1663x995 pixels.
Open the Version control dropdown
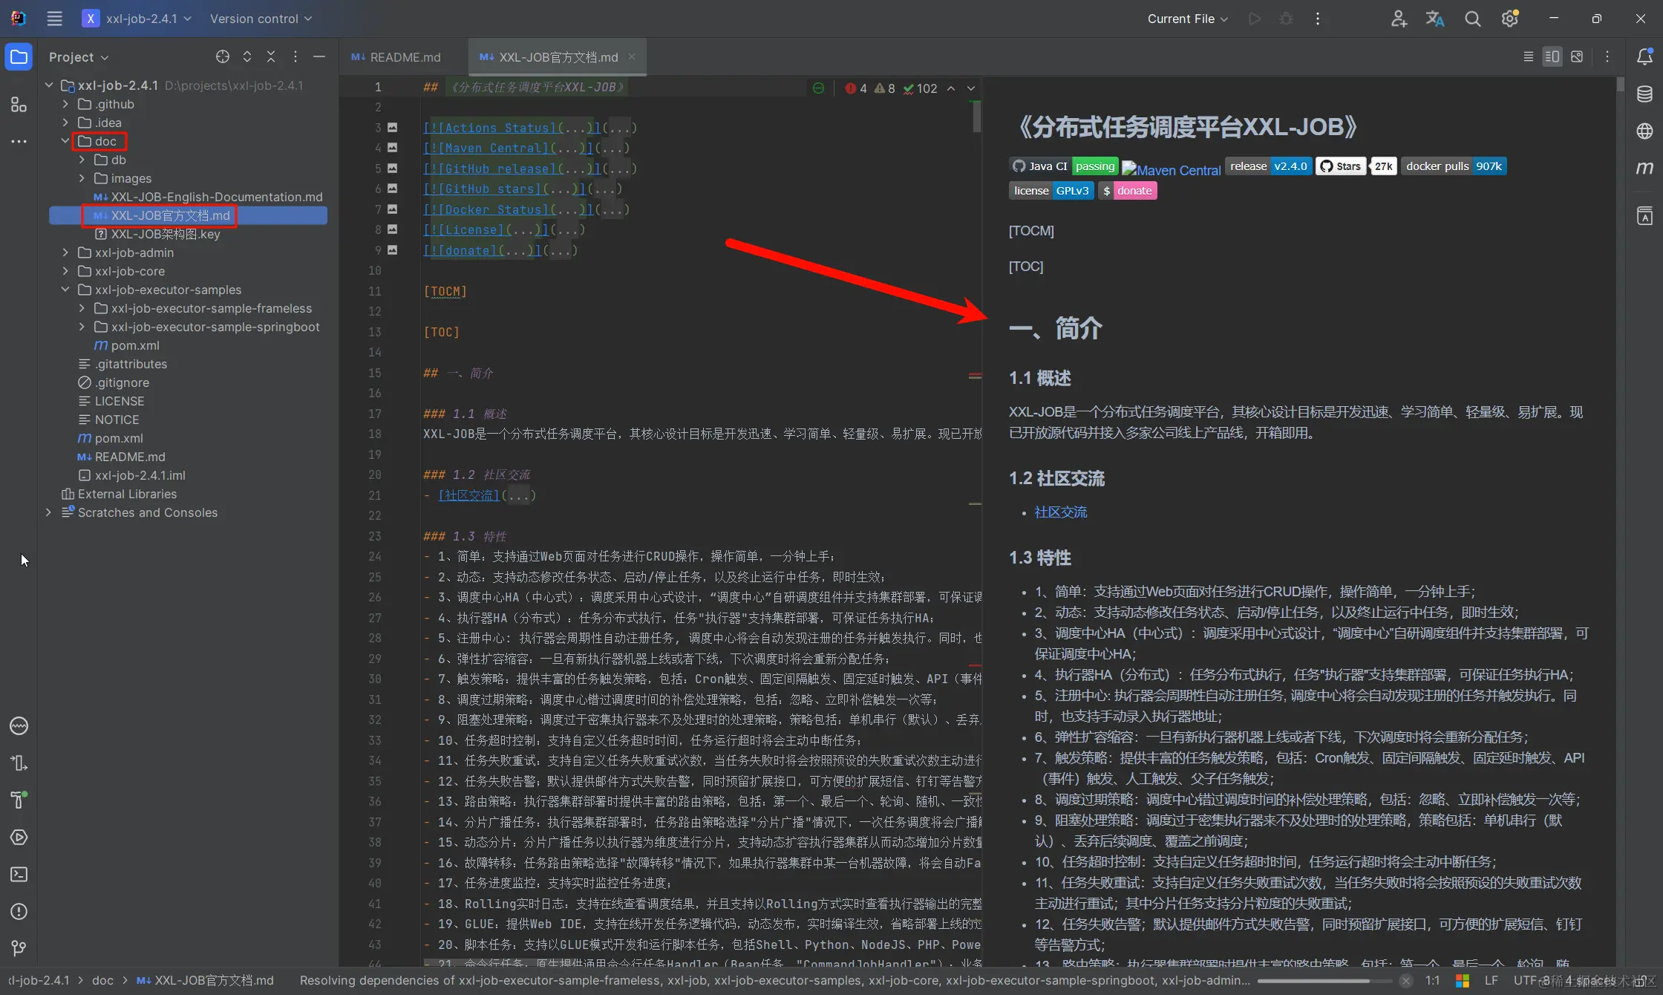coord(261,19)
